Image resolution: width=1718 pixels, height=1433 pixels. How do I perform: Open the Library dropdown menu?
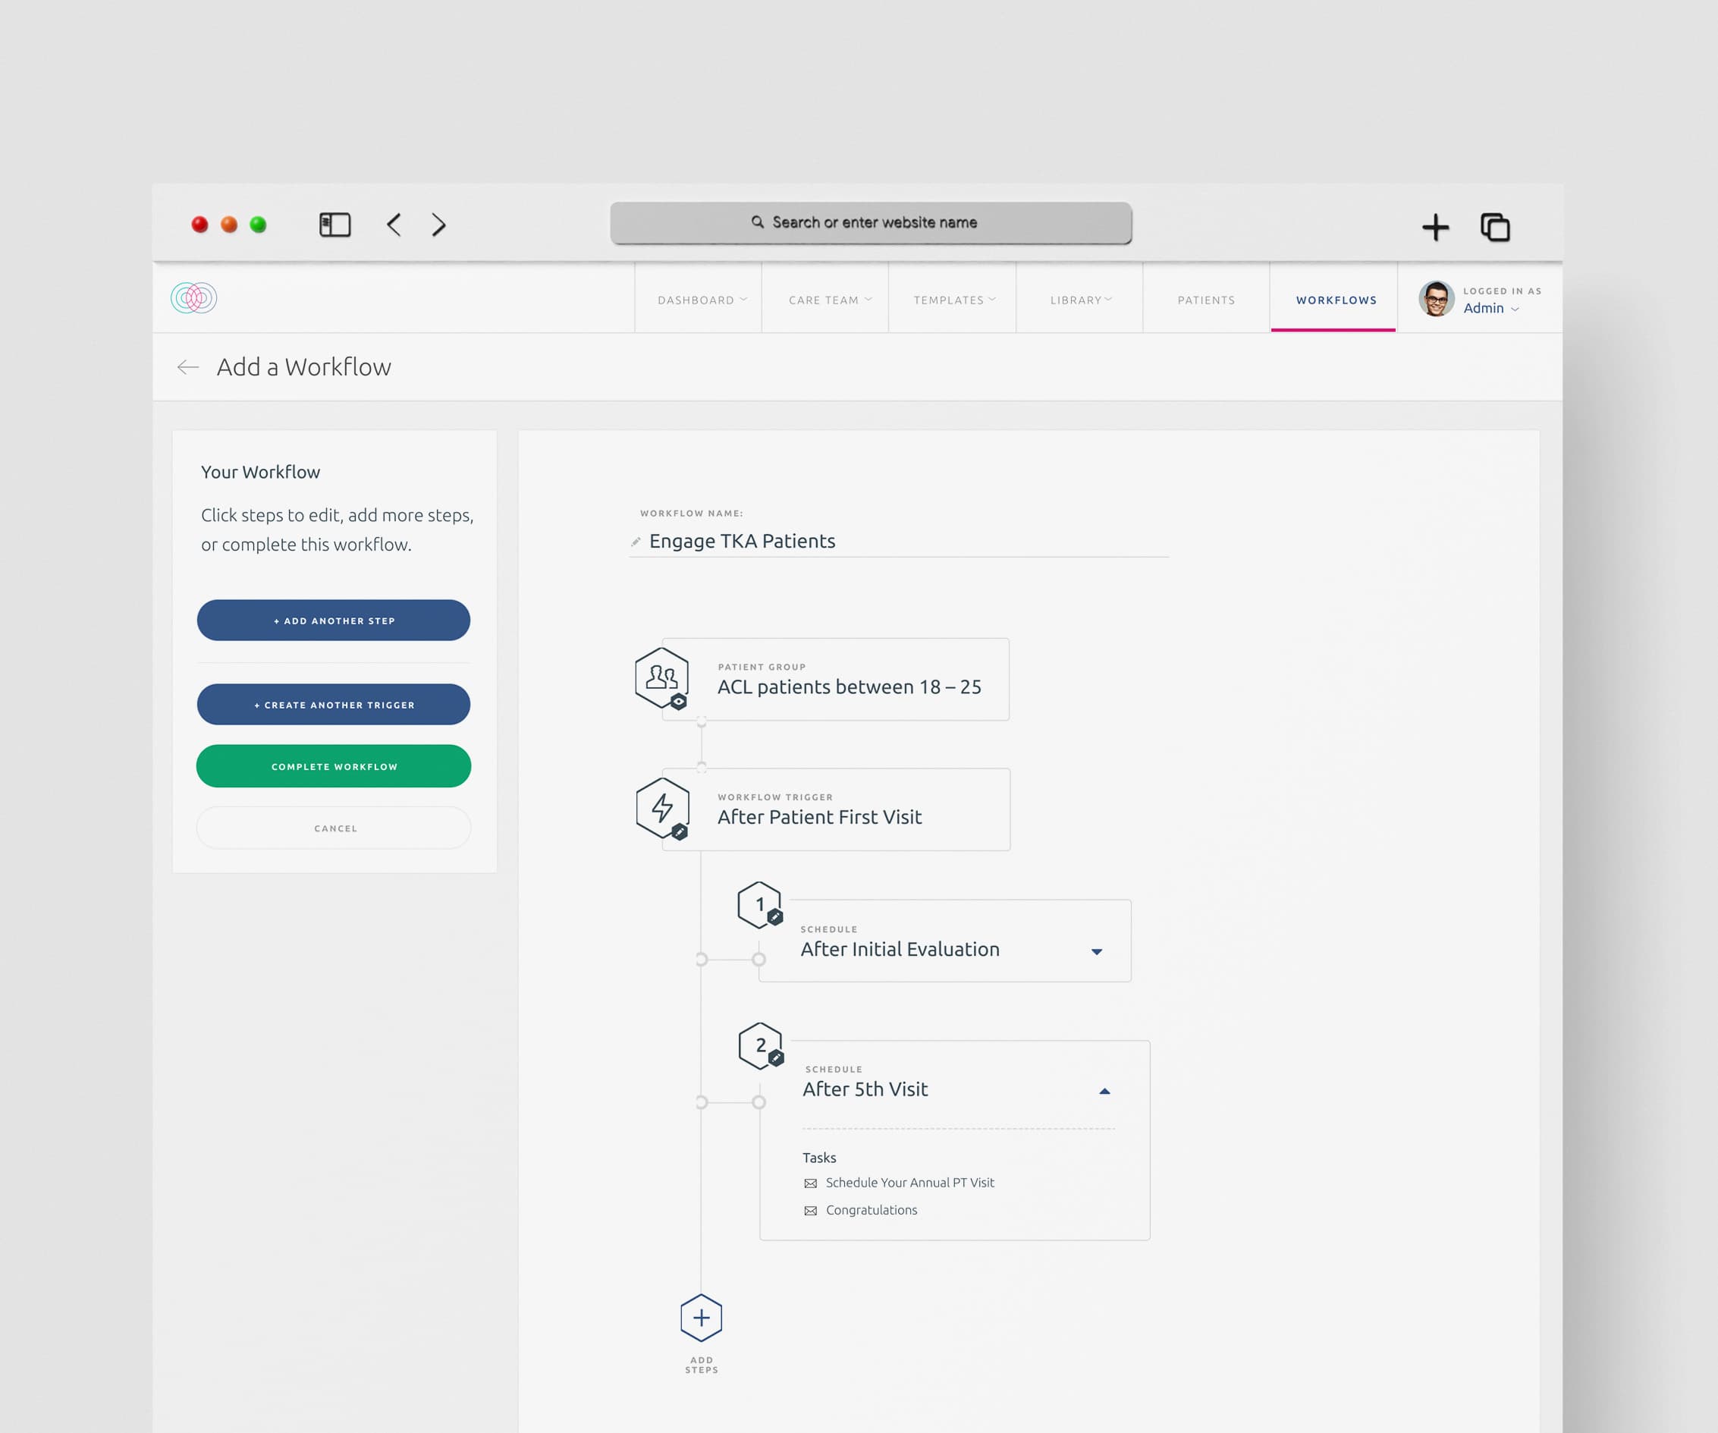click(1081, 300)
